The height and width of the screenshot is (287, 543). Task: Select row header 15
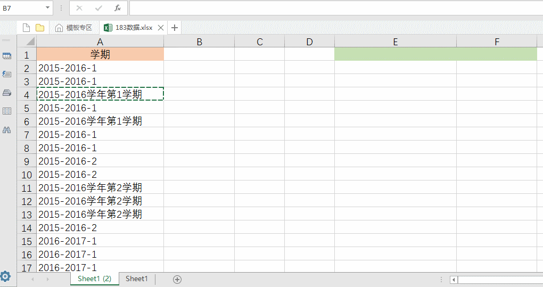coord(27,241)
